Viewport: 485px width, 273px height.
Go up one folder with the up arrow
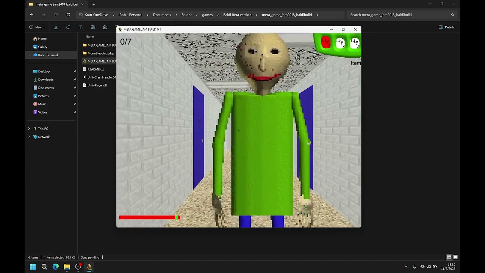click(x=56, y=15)
